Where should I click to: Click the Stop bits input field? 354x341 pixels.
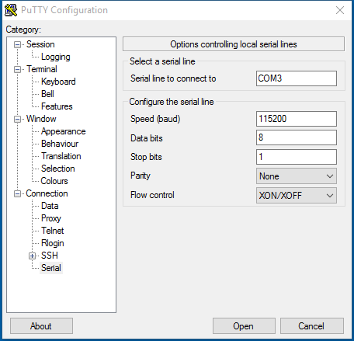click(x=297, y=157)
